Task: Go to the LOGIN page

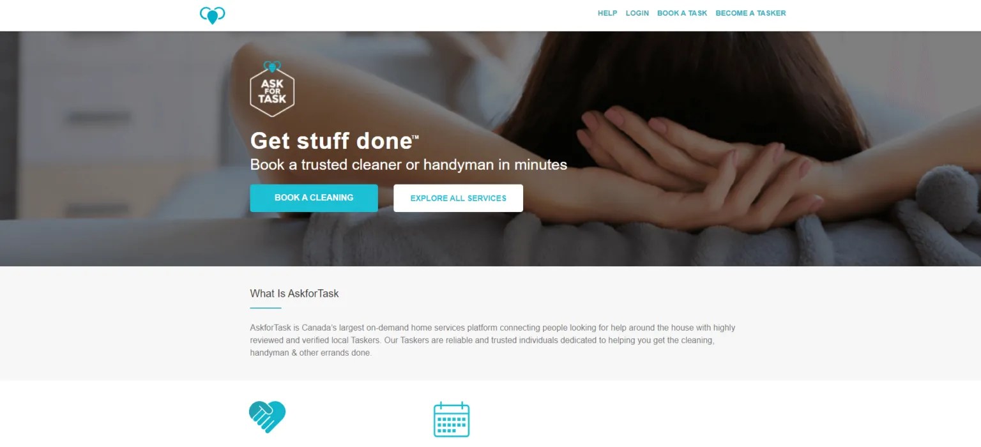Action: 637,13
